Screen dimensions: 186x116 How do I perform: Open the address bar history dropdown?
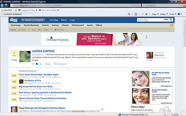132,5
